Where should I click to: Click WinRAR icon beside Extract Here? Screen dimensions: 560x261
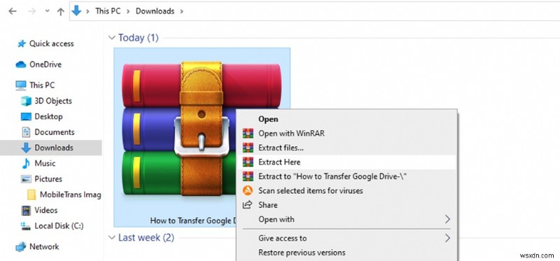[x=248, y=162]
